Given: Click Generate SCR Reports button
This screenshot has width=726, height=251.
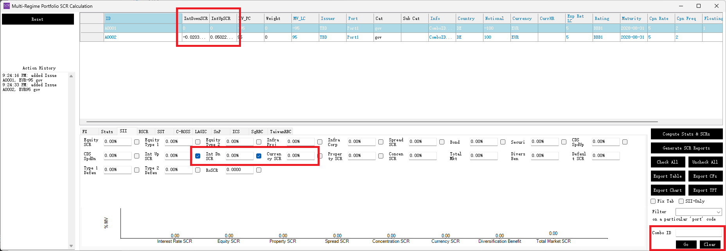Looking at the screenshot, I should [686, 148].
